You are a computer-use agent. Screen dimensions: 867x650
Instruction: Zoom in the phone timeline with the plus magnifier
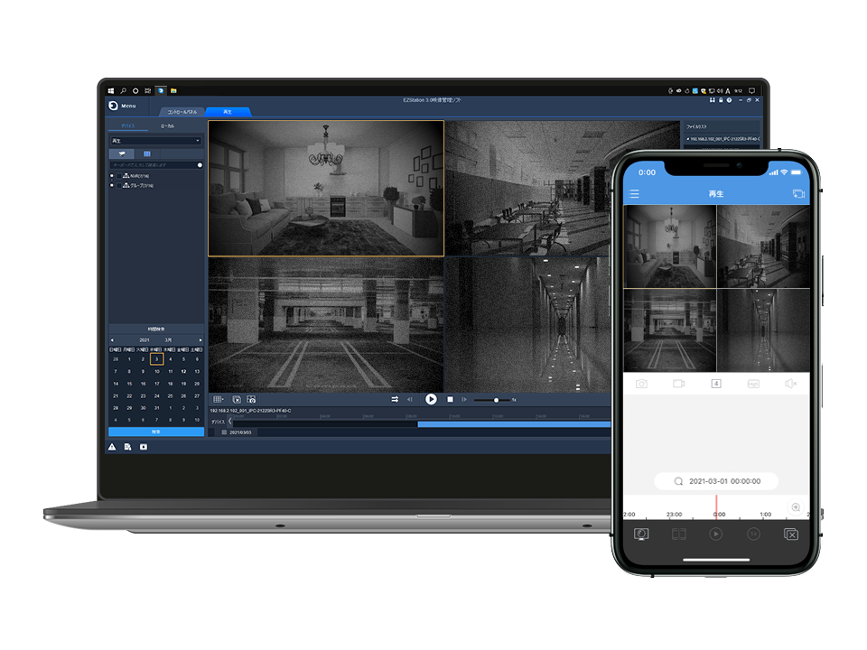pos(796,507)
